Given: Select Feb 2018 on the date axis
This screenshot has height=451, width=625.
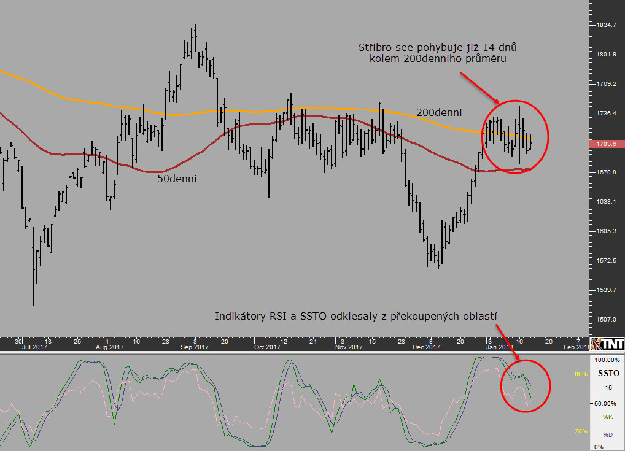Looking at the screenshot, I should (x=576, y=347).
